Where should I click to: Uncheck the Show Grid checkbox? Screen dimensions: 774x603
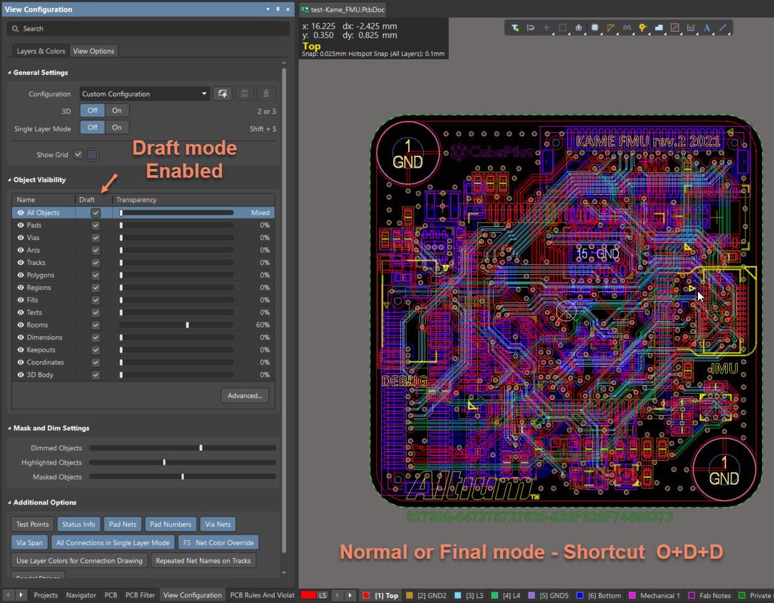78,155
